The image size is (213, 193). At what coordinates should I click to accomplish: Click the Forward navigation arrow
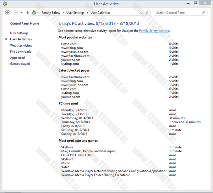pos(15,13)
